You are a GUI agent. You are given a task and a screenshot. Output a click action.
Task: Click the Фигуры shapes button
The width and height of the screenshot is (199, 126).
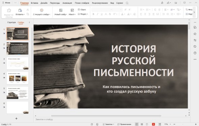pyautogui.click(x=189, y=9)
